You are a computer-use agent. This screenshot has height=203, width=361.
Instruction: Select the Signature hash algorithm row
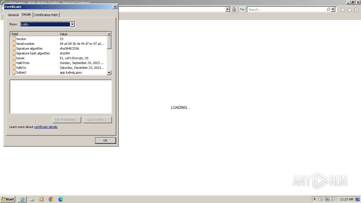(58, 53)
